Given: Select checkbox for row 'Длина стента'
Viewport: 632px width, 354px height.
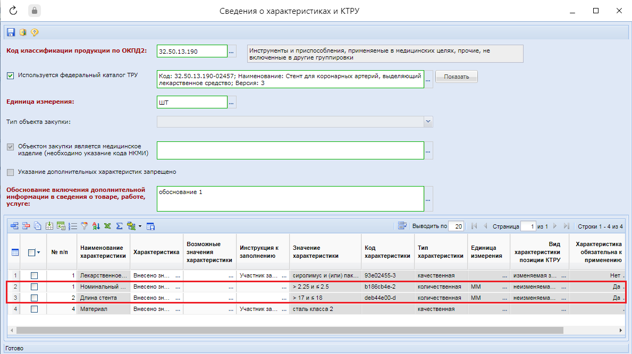Looking at the screenshot, I should coord(35,298).
